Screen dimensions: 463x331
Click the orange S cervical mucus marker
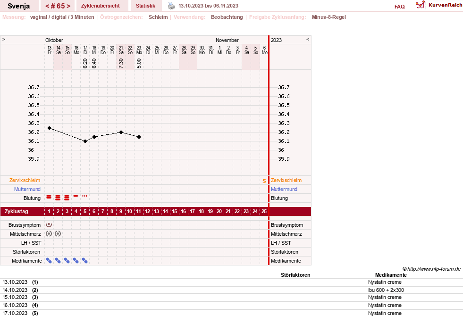[x=264, y=181]
